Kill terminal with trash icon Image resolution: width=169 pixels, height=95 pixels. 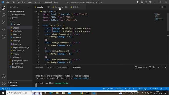point(154,67)
